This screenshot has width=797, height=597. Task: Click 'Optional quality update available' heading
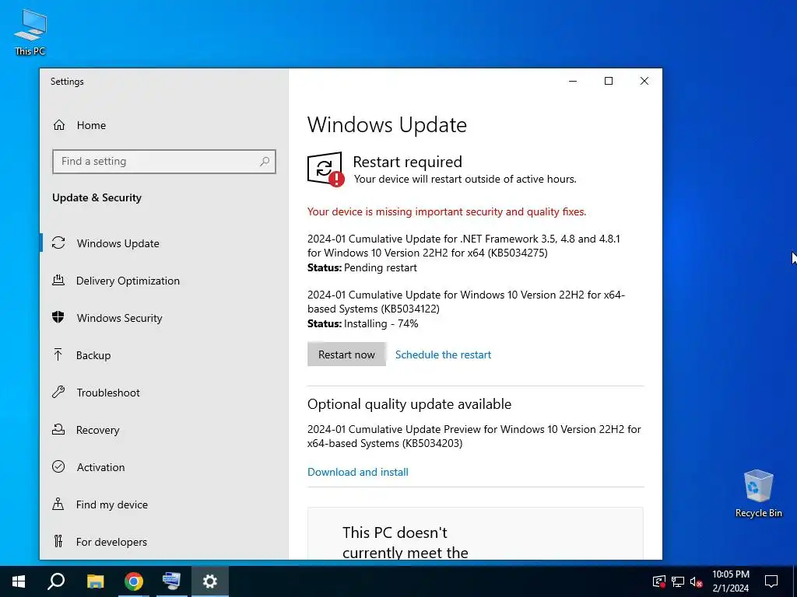tap(409, 404)
